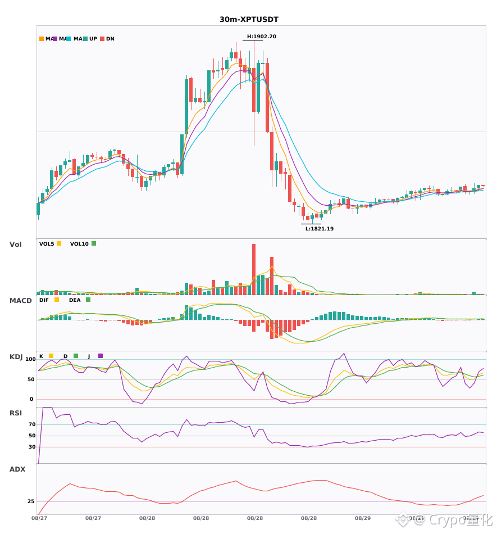Click the Vol panel label
This screenshot has width=497, height=534.
click(x=15, y=245)
